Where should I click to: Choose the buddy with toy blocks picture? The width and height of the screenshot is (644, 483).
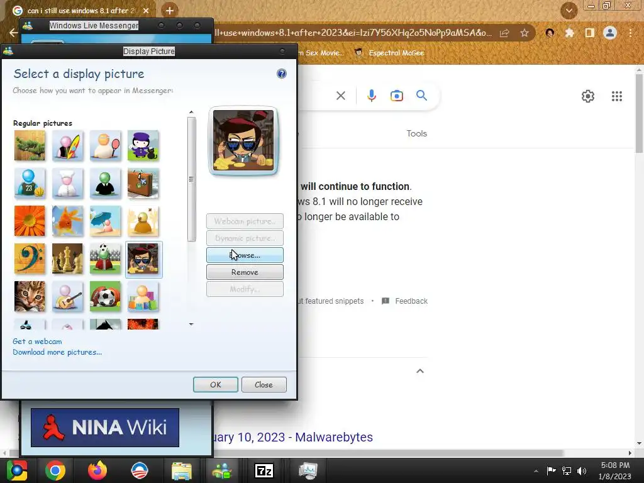(143, 297)
